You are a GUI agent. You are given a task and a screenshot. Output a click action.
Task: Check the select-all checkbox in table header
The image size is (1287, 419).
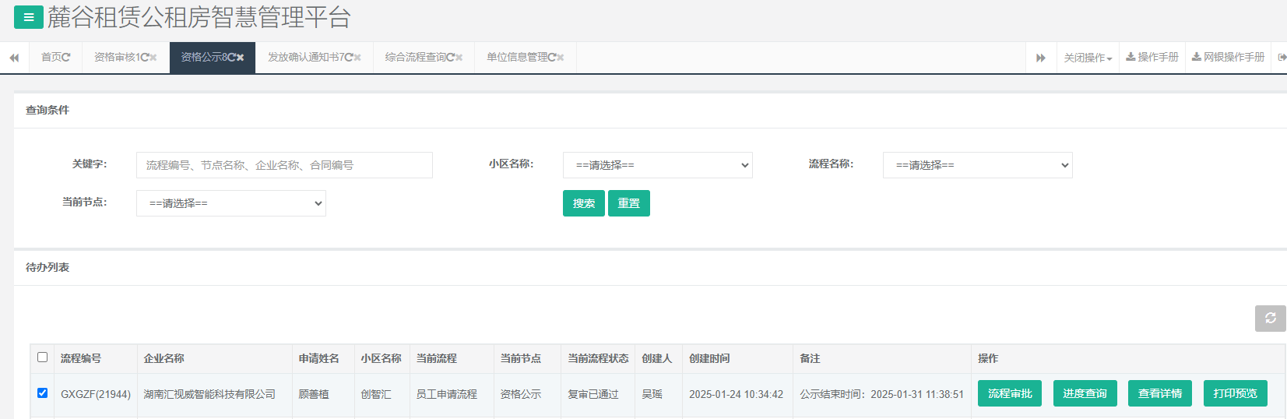[x=43, y=357]
